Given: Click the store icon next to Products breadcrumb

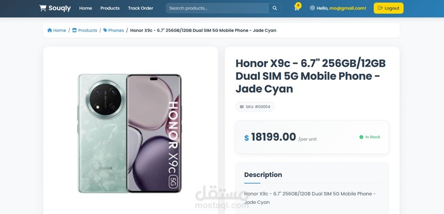Looking at the screenshot, I should coord(74,31).
